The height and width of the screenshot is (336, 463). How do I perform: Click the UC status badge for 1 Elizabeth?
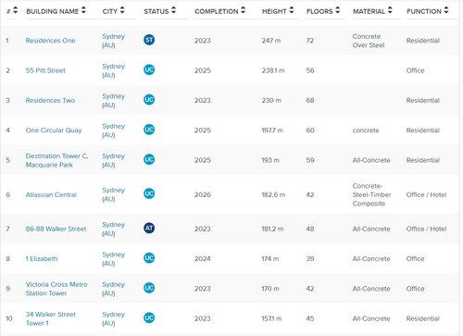149,258
